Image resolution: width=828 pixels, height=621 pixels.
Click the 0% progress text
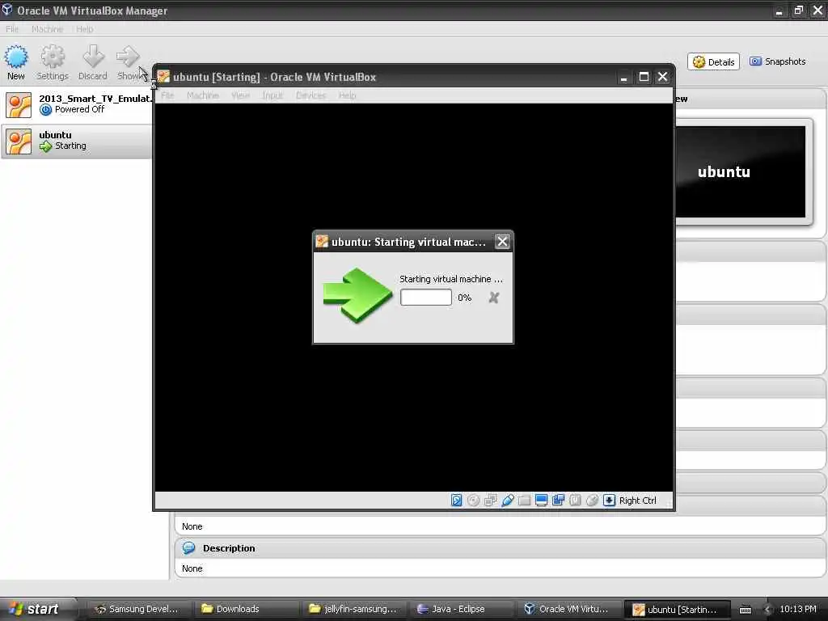pyautogui.click(x=465, y=298)
